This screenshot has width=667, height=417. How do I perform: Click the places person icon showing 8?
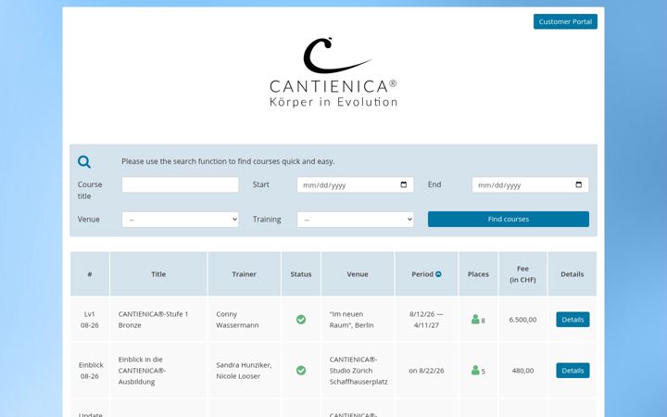[475, 319]
